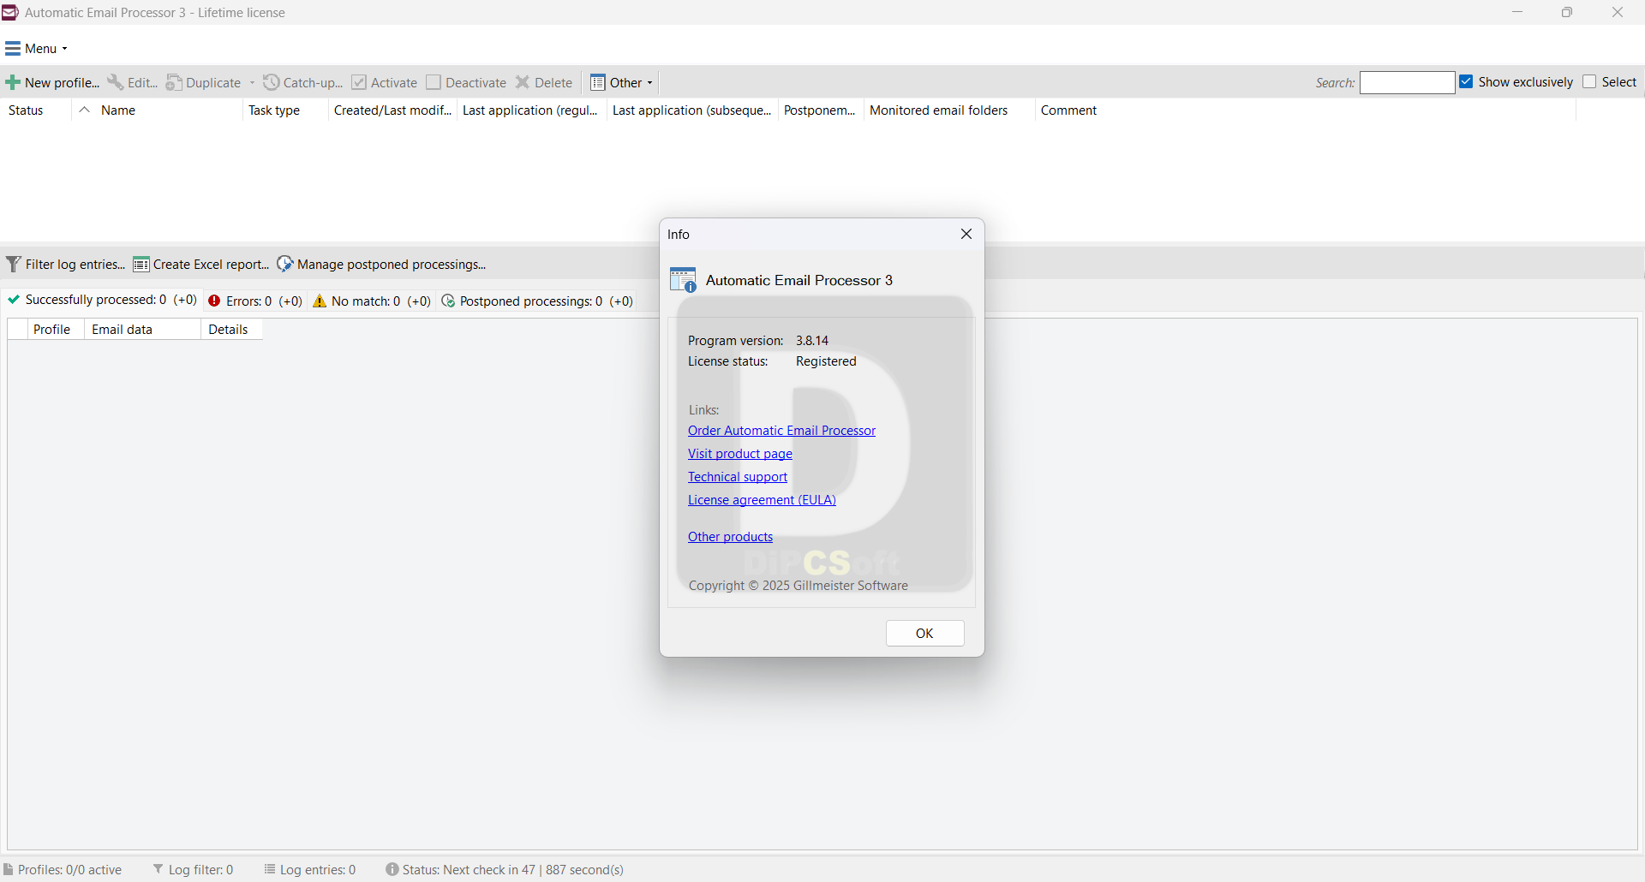This screenshot has height=882, width=1645.
Task: Click the Catch-up clock icon
Action: click(x=272, y=82)
